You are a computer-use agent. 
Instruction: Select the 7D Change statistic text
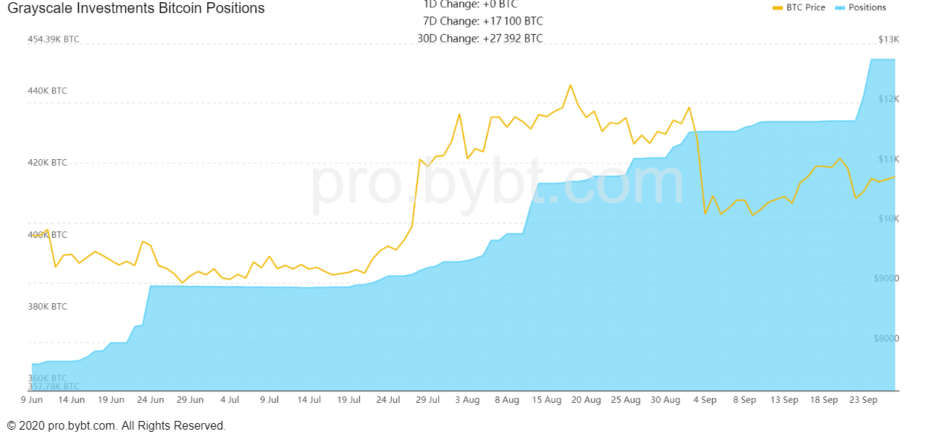483,21
